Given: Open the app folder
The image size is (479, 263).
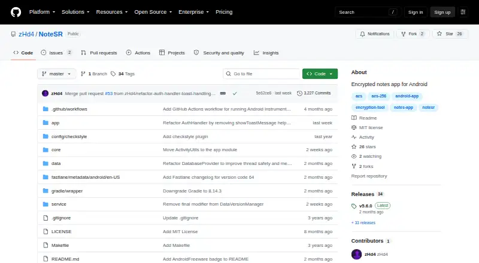Looking at the screenshot, I should coord(55,123).
